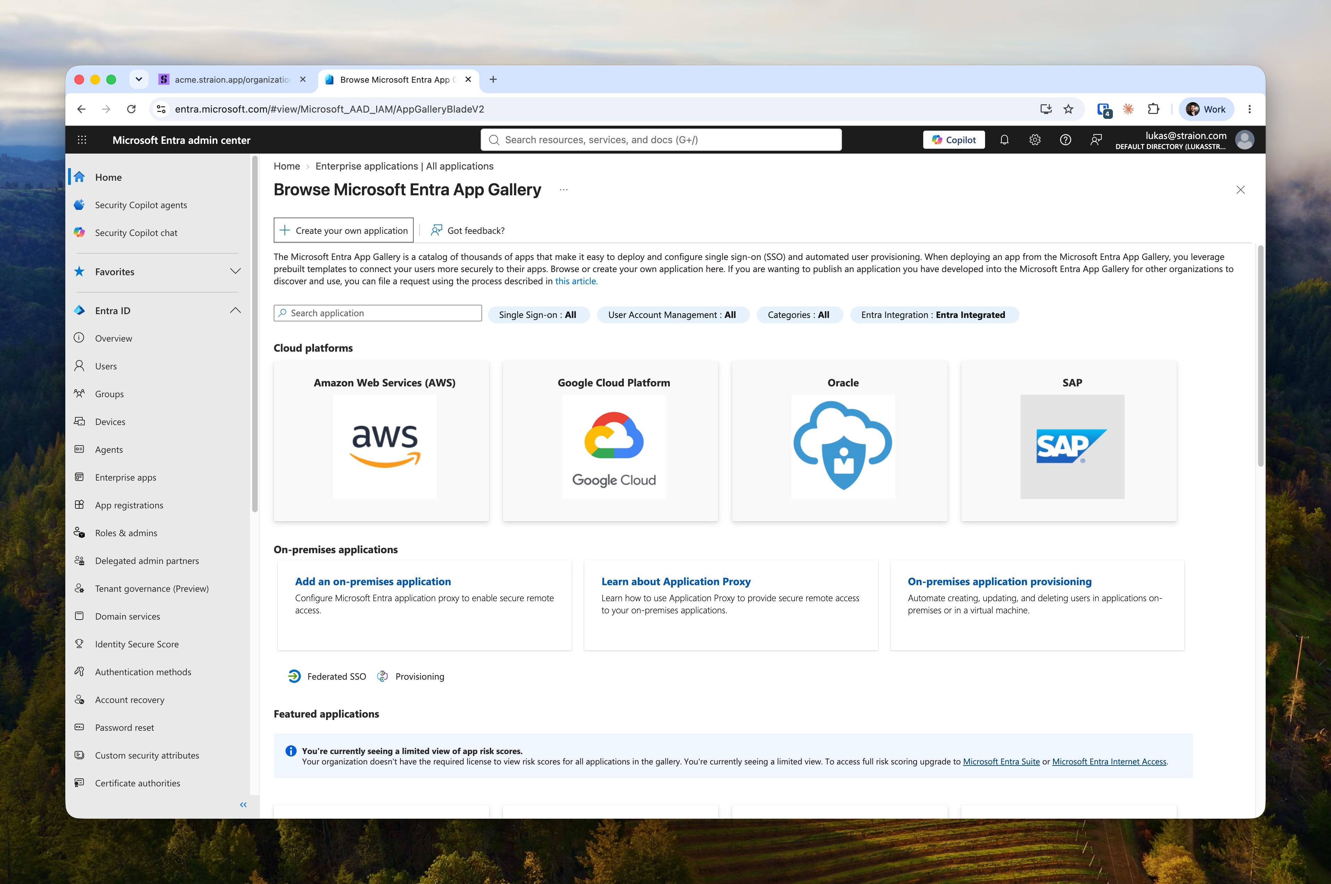
Task: Select the Google Cloud Platform card
Action: tap(610, 441)
